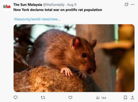Toggle the like heart on this post

pos(70,97)
